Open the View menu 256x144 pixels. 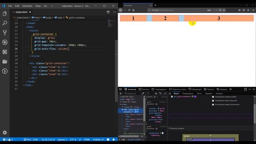click(38, 6)
